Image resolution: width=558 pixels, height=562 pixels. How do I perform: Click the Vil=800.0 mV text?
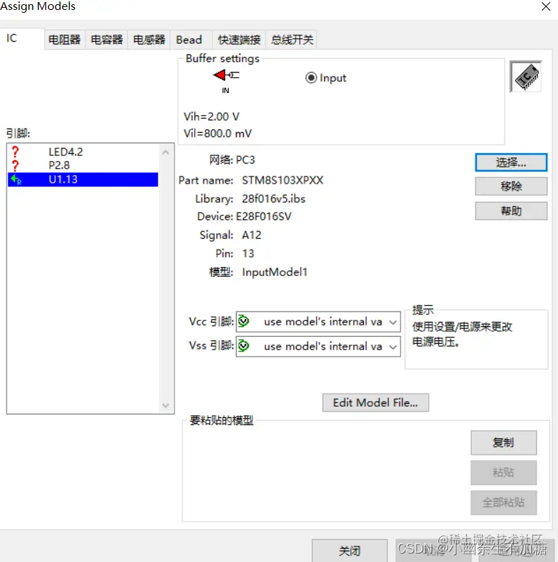point(218,133)
